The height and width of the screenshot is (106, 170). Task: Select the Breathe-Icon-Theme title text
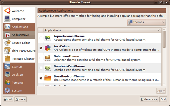pos(69,76)
